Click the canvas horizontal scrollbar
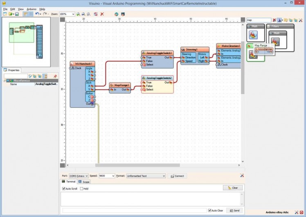The height and width of the screenshot is (217, 306). [x=138, y=165]
